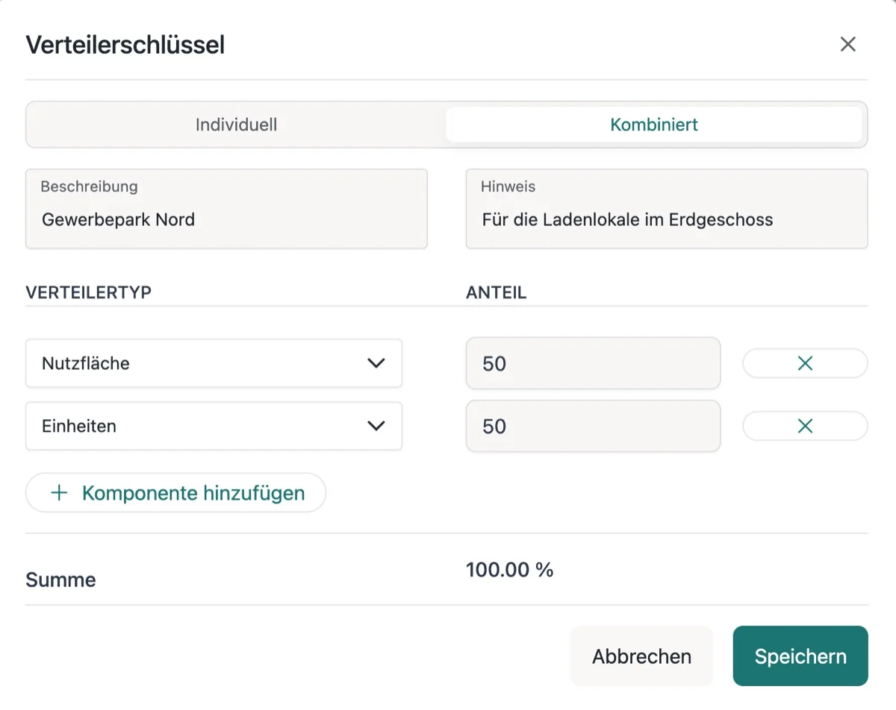Edit the Beschreibung field Gewerbepark Nord
Image resolution: width=896 pixels, height=710 pixels.
226,209
